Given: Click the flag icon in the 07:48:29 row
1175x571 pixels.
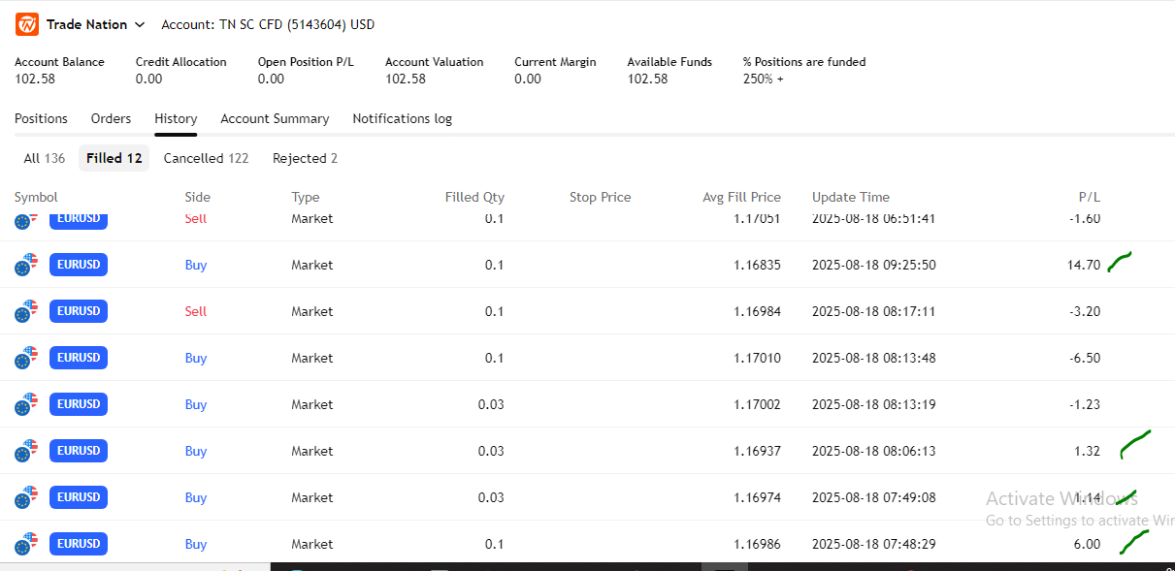Looking at the screenshot, I should 25,544.
